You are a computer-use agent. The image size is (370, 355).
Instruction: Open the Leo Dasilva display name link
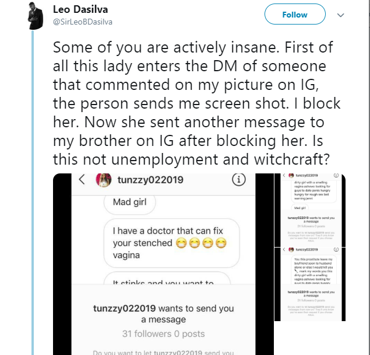[77, 9]
